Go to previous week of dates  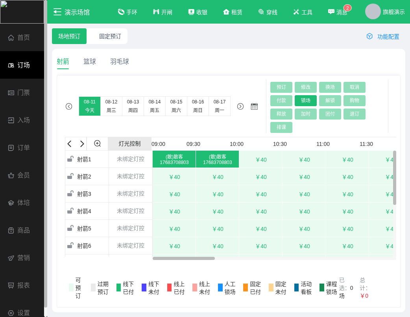69,106
